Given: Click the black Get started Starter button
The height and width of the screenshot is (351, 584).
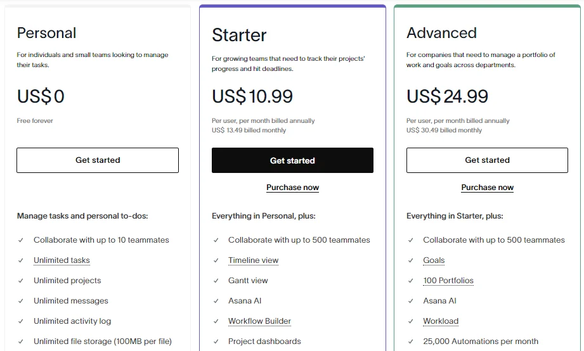Looking at the screenshot, I should pos(292,160).
